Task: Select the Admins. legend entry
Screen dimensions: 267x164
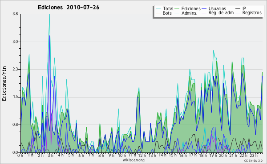Action: pos(186,13)
